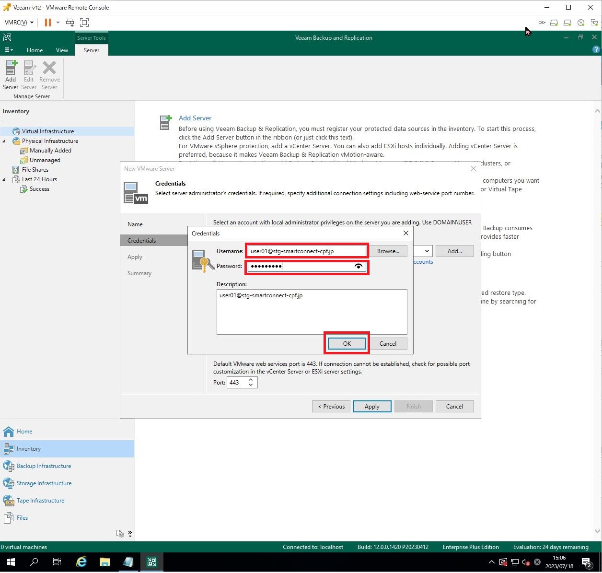
Task: Select the Credentials wizard step
Action: click(x=154, y=241)
